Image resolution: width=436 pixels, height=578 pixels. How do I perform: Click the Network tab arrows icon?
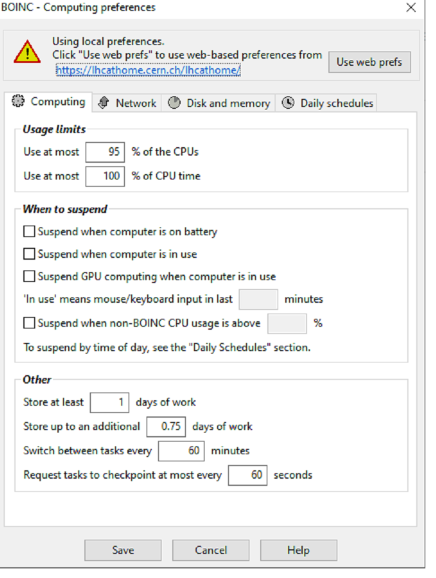(103, 103)
